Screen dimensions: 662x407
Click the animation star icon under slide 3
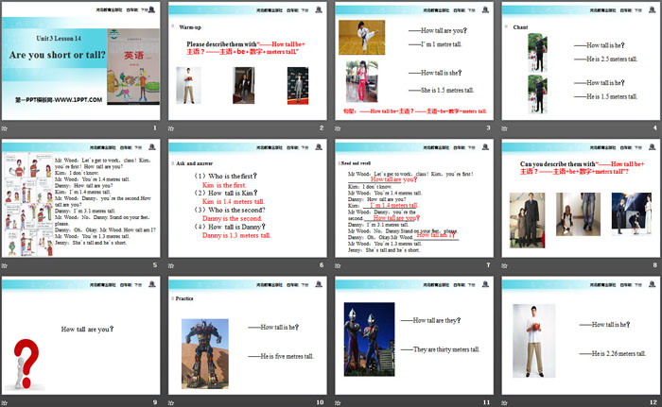click(x=338, y=128)
